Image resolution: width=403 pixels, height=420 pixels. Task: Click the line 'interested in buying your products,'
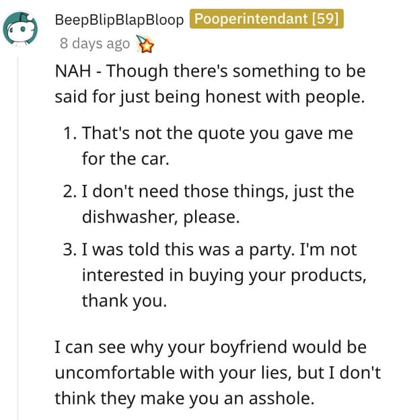point(224,276)
